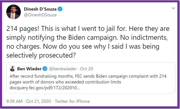180x109 pixels.
Task: Click the blue verified badge beside Dinesh D'Souza
Action: pos(60,9)
